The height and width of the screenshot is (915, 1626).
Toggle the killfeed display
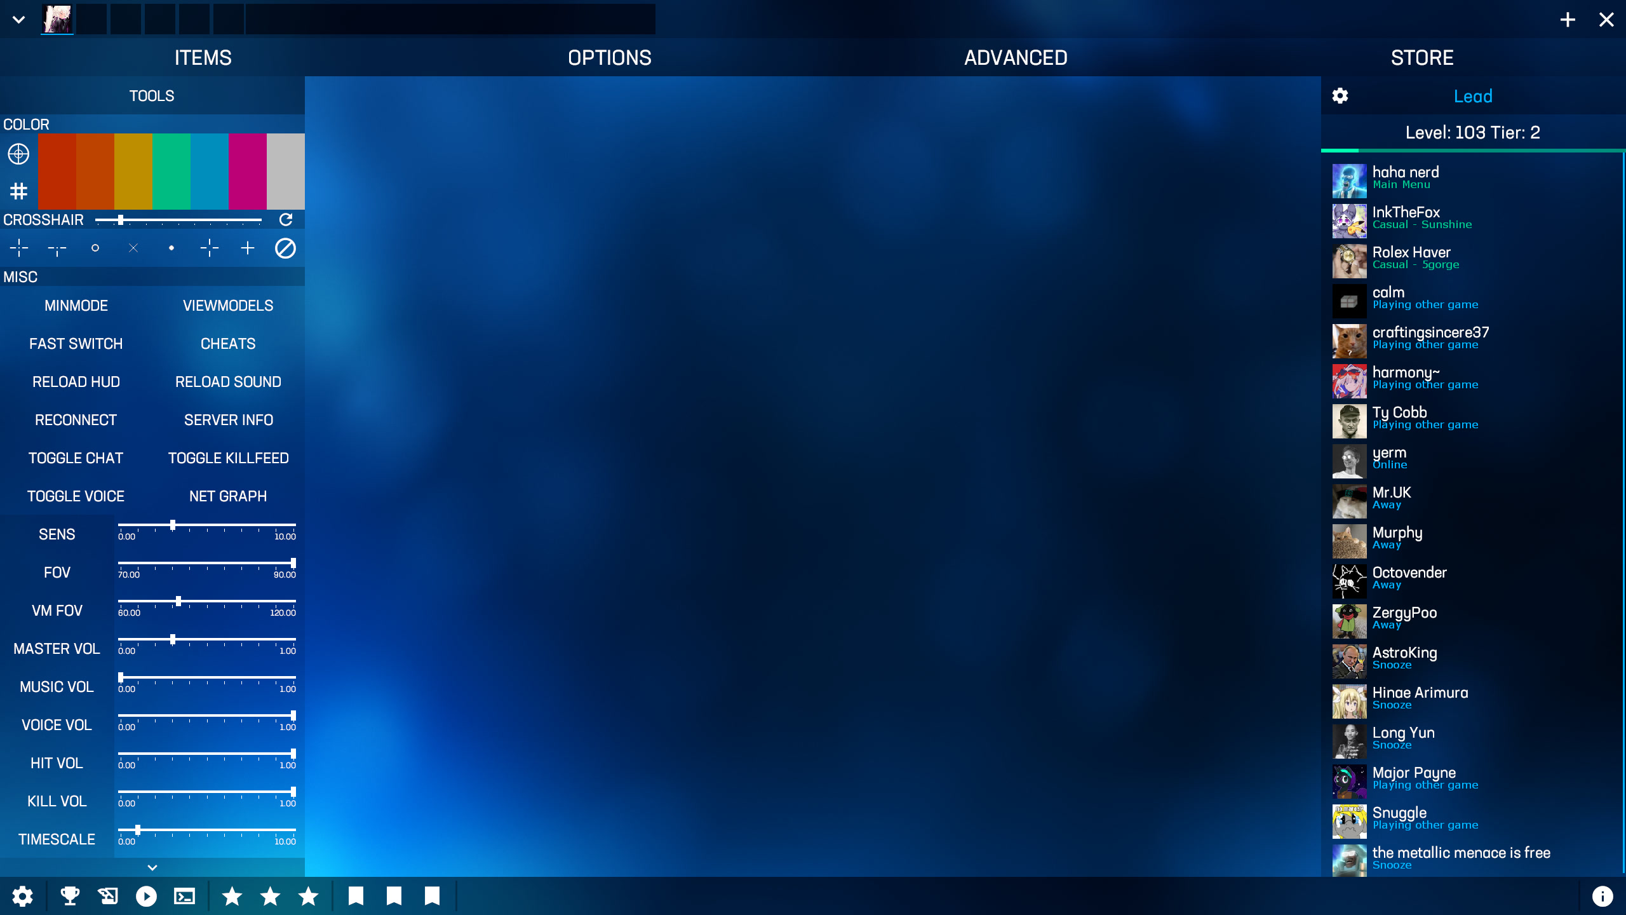tap(228, 458)
